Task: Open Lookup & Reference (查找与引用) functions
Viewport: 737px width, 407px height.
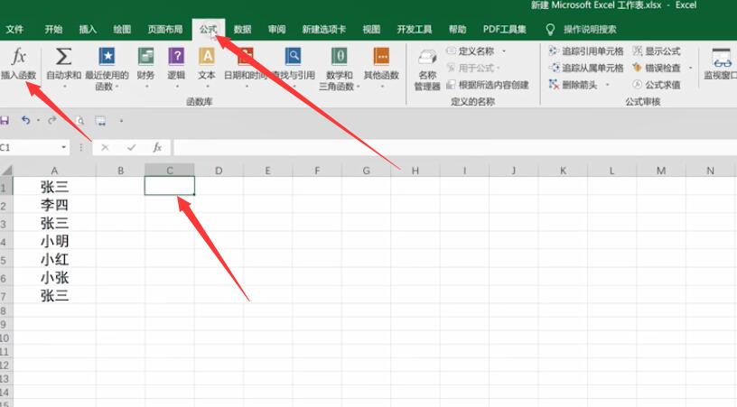Action: pos(294,67)
